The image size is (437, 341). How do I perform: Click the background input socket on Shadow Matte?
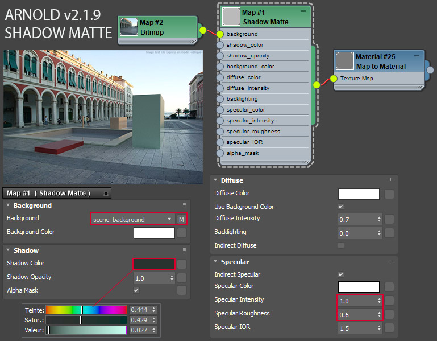click(220, 34)
